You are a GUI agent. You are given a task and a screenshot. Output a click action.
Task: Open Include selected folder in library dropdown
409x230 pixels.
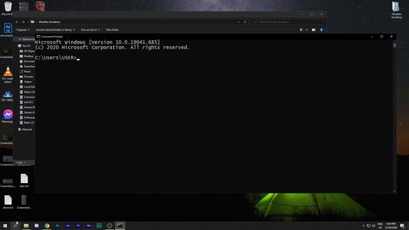[x=55, y=30]
